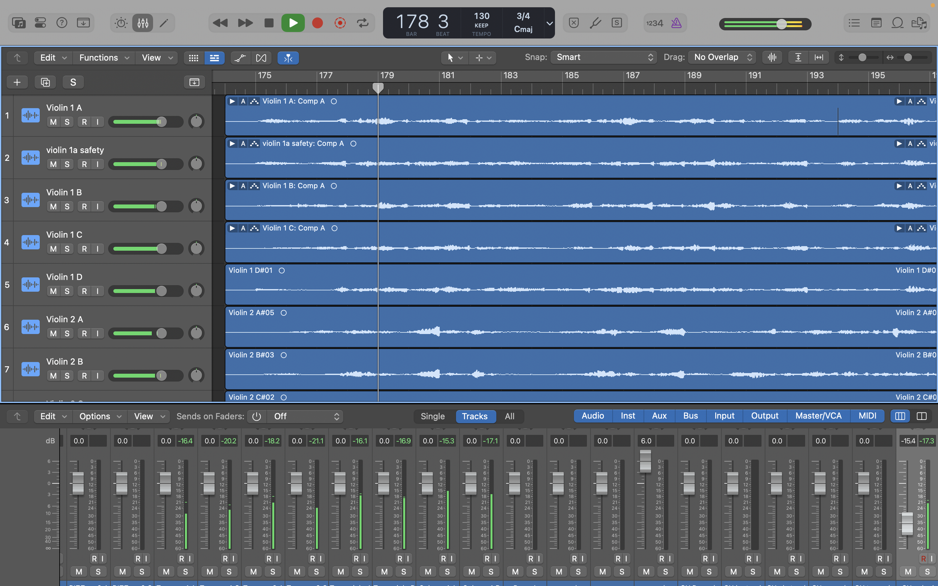This screenshot has width=938, height=586.
Task: Switch tracks area to grid view icon
Action: (194, 58)
